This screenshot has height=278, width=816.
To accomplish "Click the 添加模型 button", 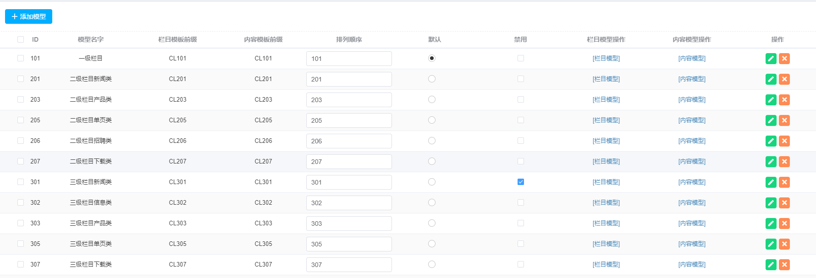I will (28, 16).
